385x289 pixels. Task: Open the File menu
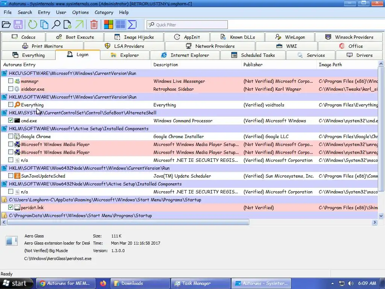point(8,12)
